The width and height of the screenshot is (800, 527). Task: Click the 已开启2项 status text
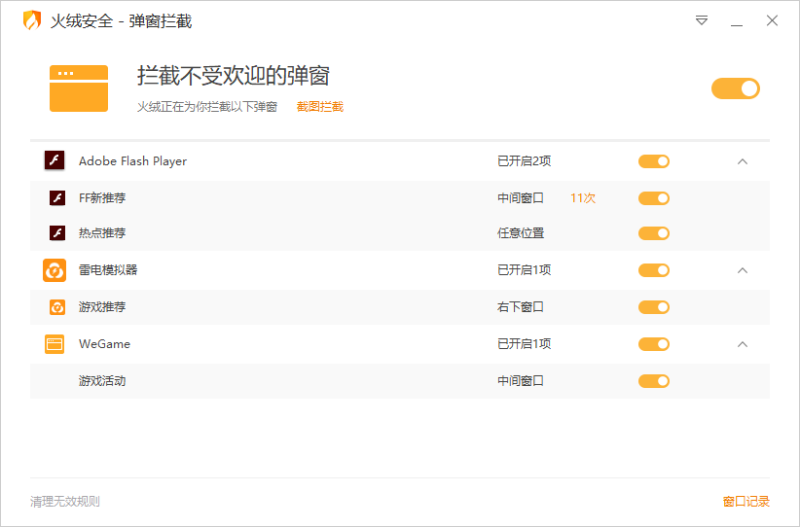524,161
